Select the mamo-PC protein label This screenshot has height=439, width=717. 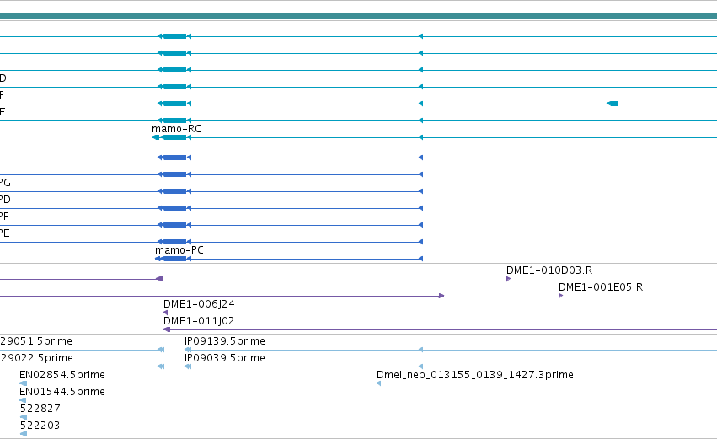tap(179, 250)
